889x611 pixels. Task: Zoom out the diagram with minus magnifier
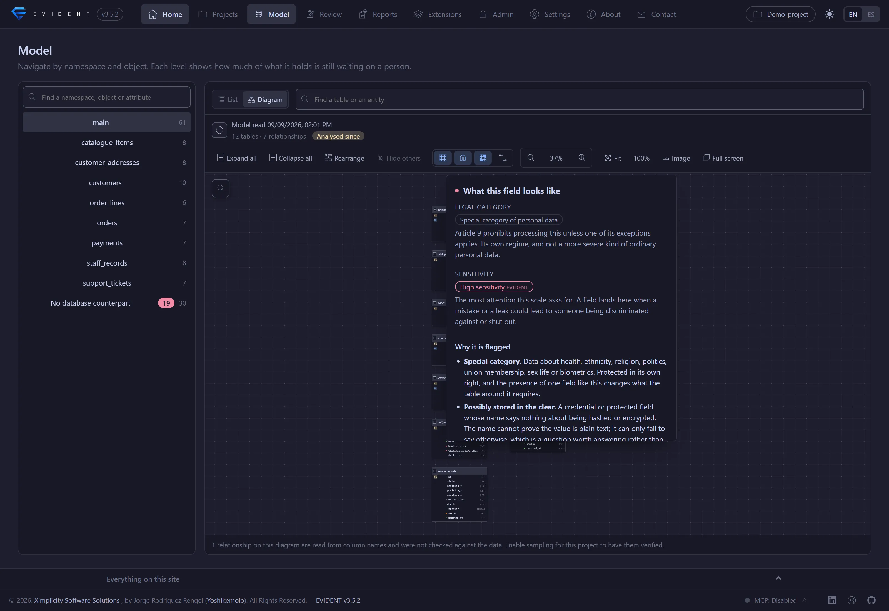(531, 158)
